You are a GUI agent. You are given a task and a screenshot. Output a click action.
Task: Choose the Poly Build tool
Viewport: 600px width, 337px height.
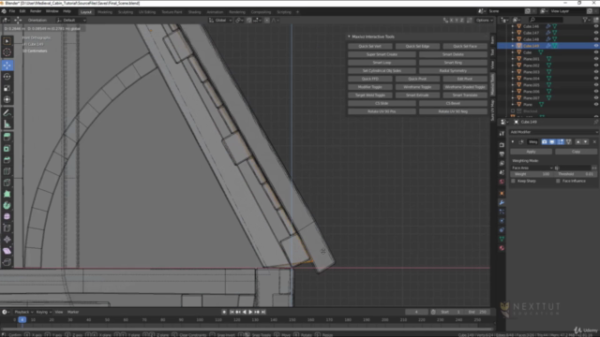pyautogui.click(x=7, y=194)
